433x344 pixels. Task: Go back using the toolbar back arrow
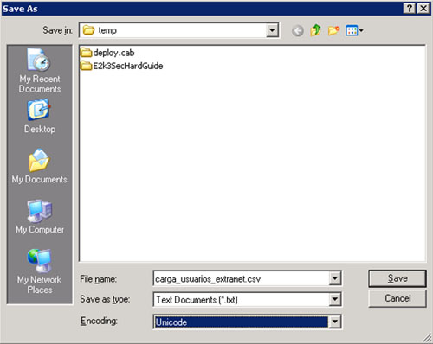298,30
